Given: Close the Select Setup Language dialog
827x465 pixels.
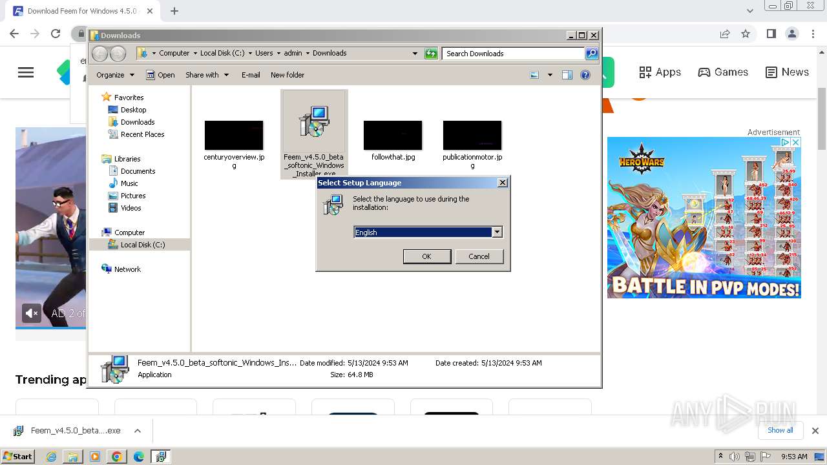Looking at the screenshot, I should click(502, 183).
